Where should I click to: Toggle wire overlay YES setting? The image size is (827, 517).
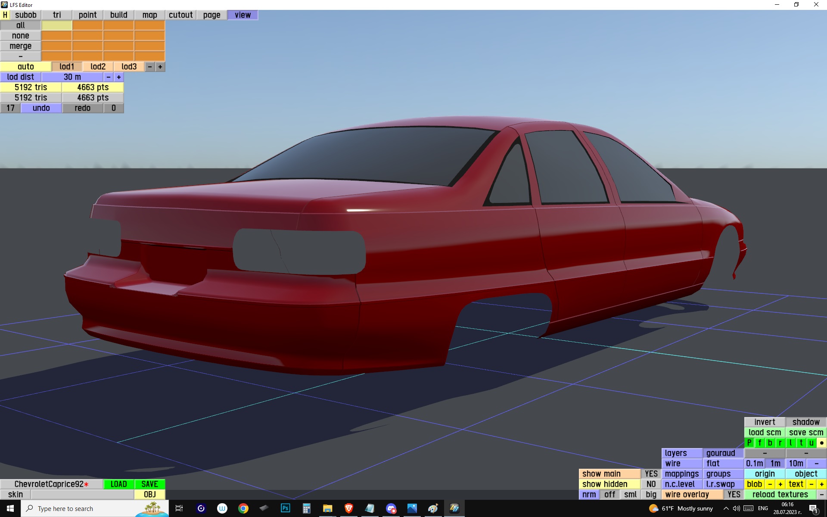point(734,495)
